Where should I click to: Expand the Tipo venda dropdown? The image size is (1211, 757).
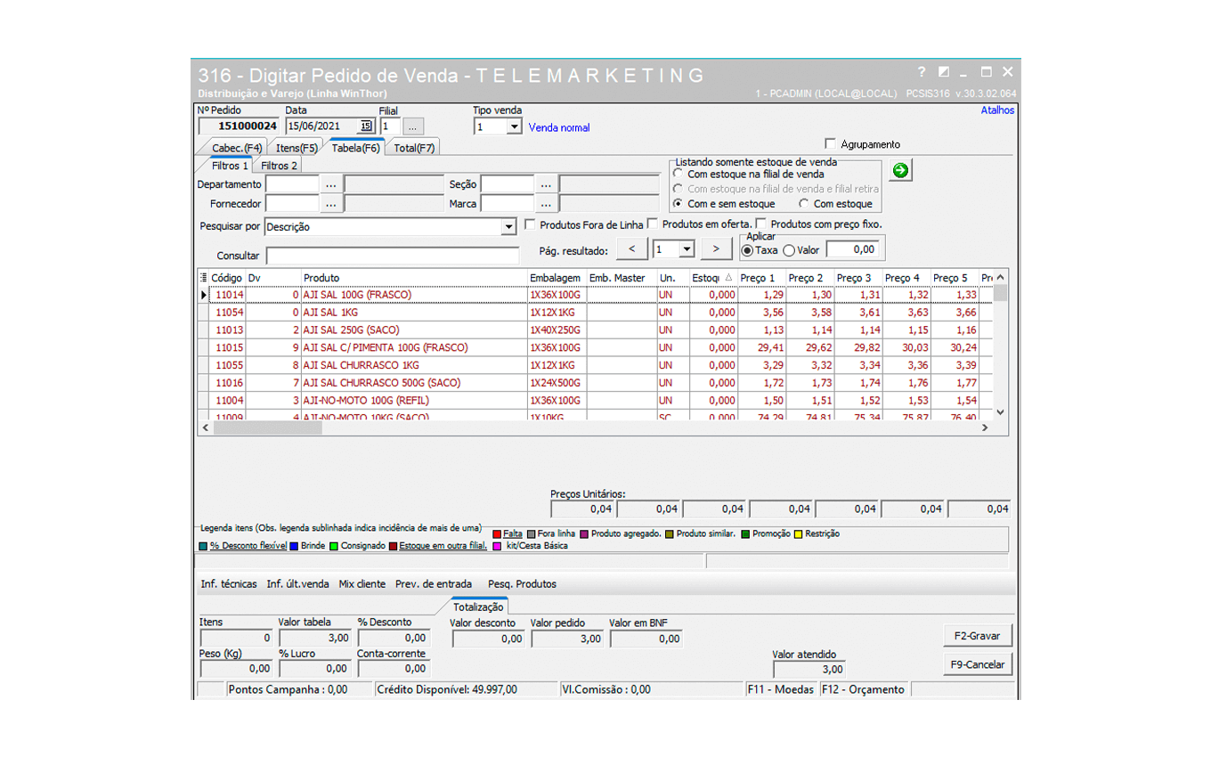[514, 127]
